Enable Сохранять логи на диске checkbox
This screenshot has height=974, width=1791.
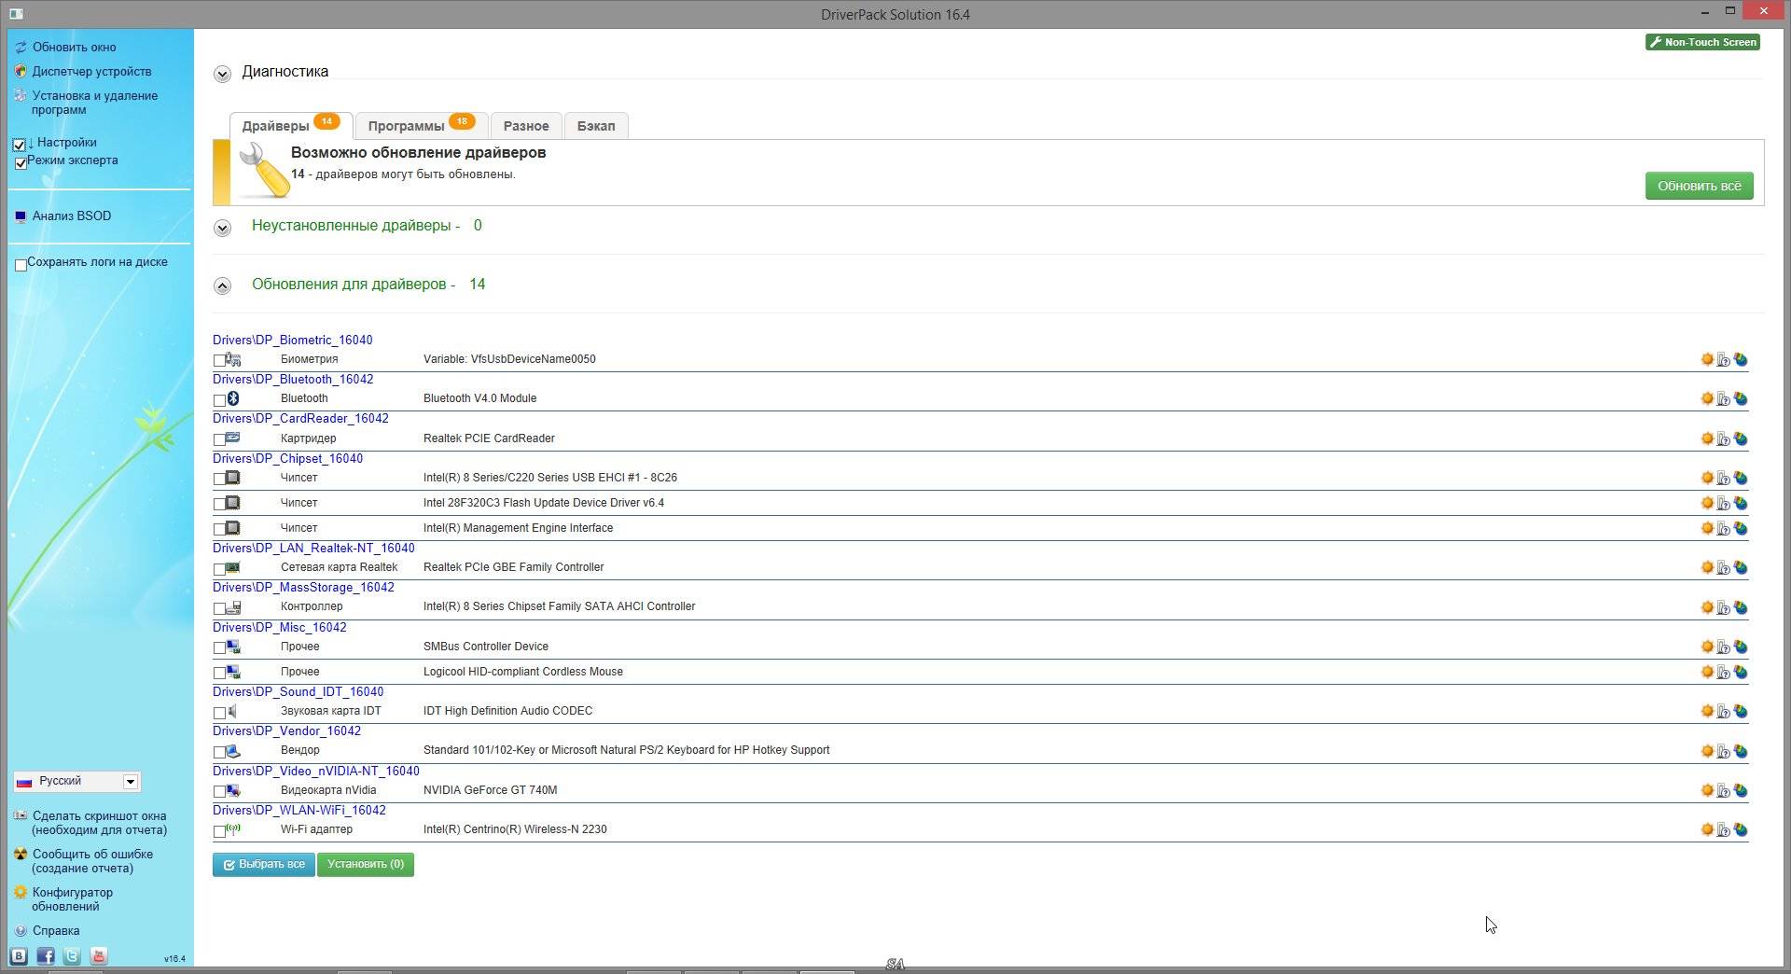point(21,265)
